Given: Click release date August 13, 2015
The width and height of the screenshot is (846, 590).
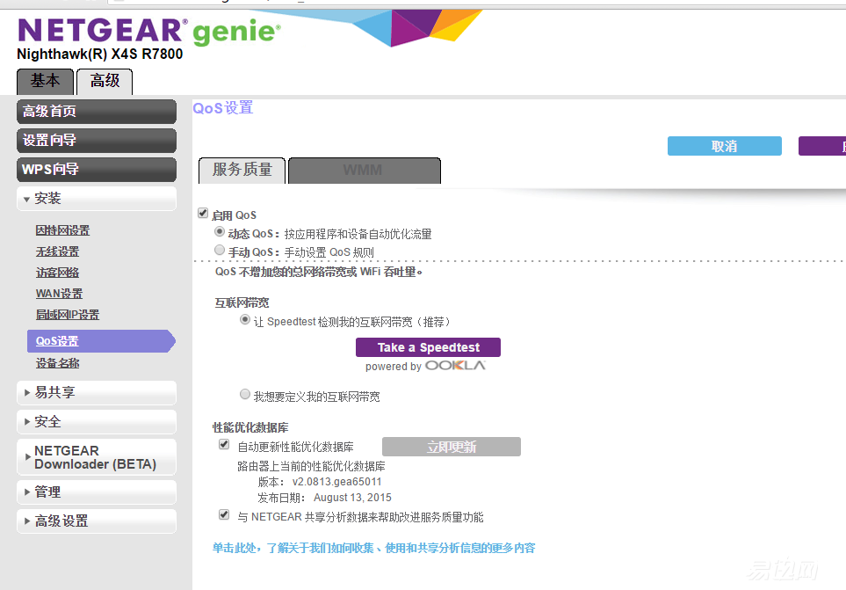Looking at the screenshot, I should (x=352, y=497).
